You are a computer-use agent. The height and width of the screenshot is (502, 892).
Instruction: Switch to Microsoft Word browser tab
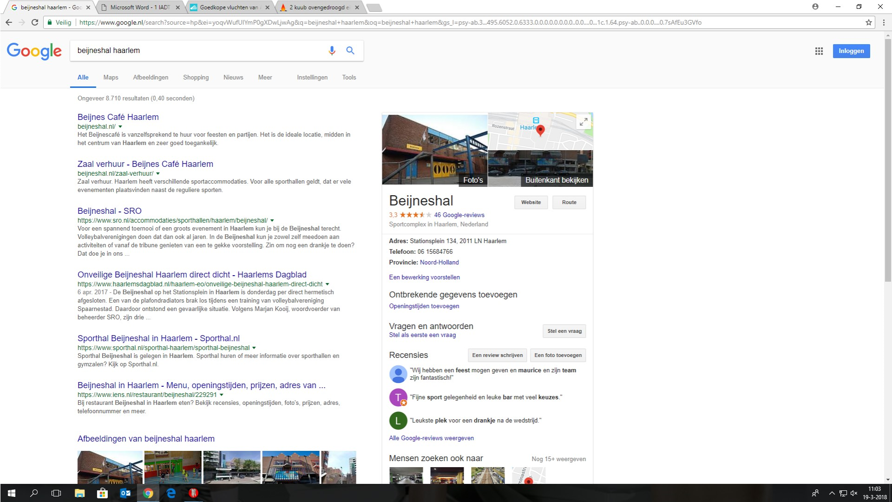[139, 7]
